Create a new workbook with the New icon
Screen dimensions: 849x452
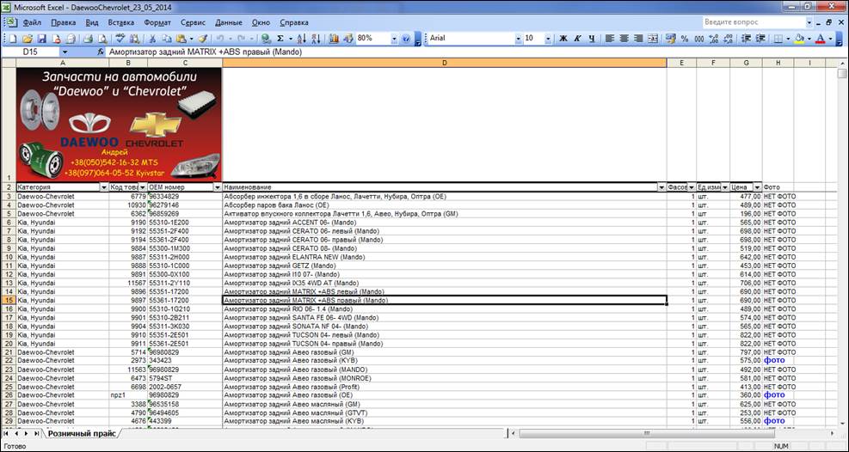12,39
